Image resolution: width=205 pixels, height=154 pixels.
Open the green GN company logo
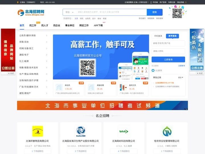click(x=167, y=131)
